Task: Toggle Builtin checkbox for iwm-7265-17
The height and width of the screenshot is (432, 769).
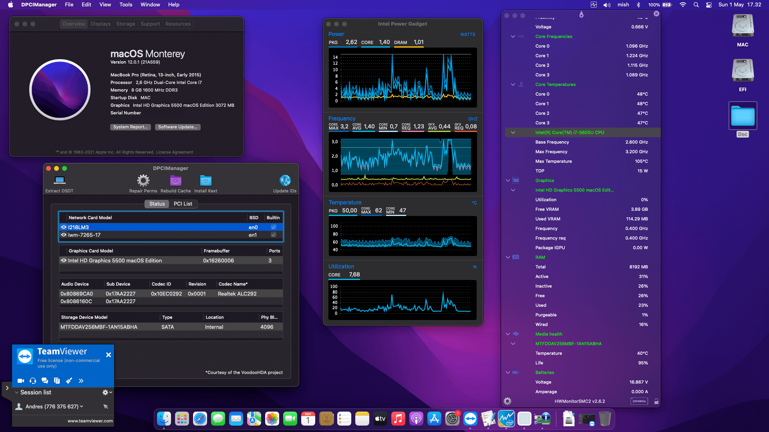Action: 274,235
